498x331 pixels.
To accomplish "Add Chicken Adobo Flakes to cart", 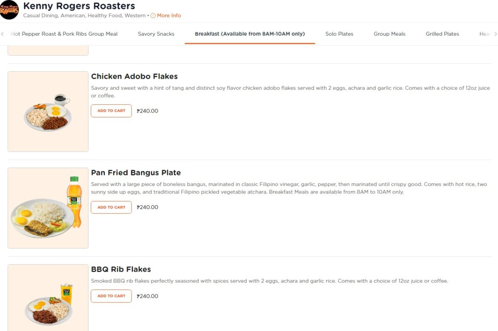I will (x=111, y=110).
